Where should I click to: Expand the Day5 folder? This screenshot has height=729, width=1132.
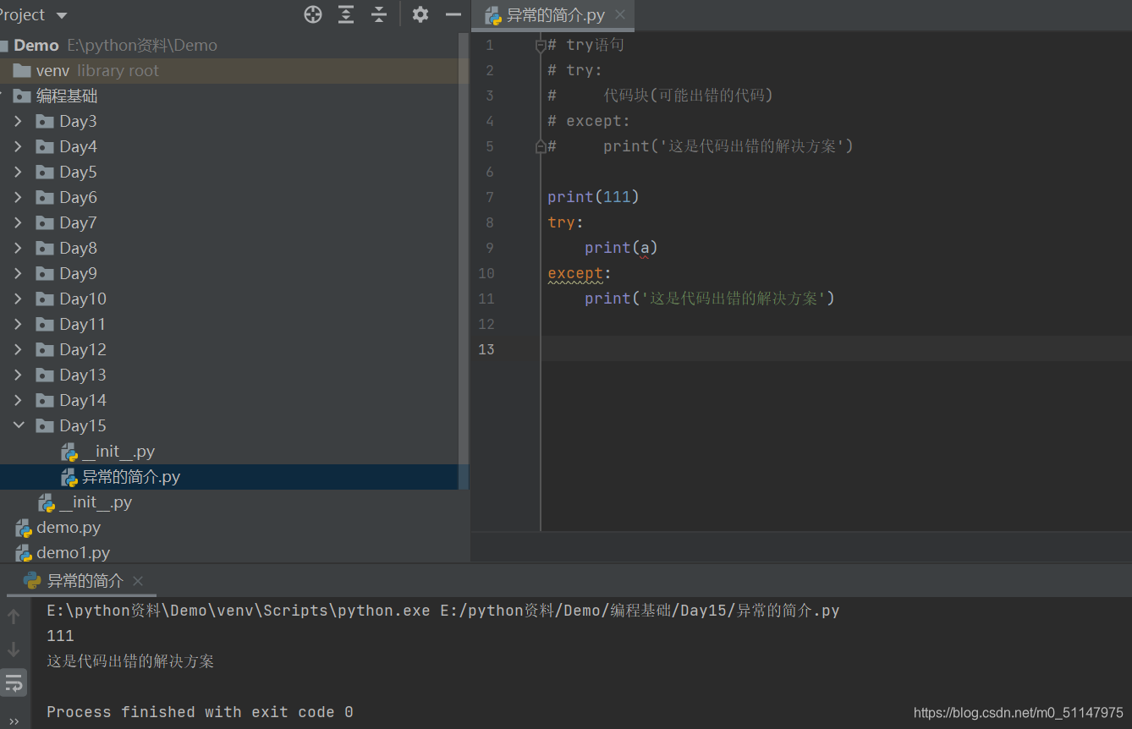pos(18,173)
